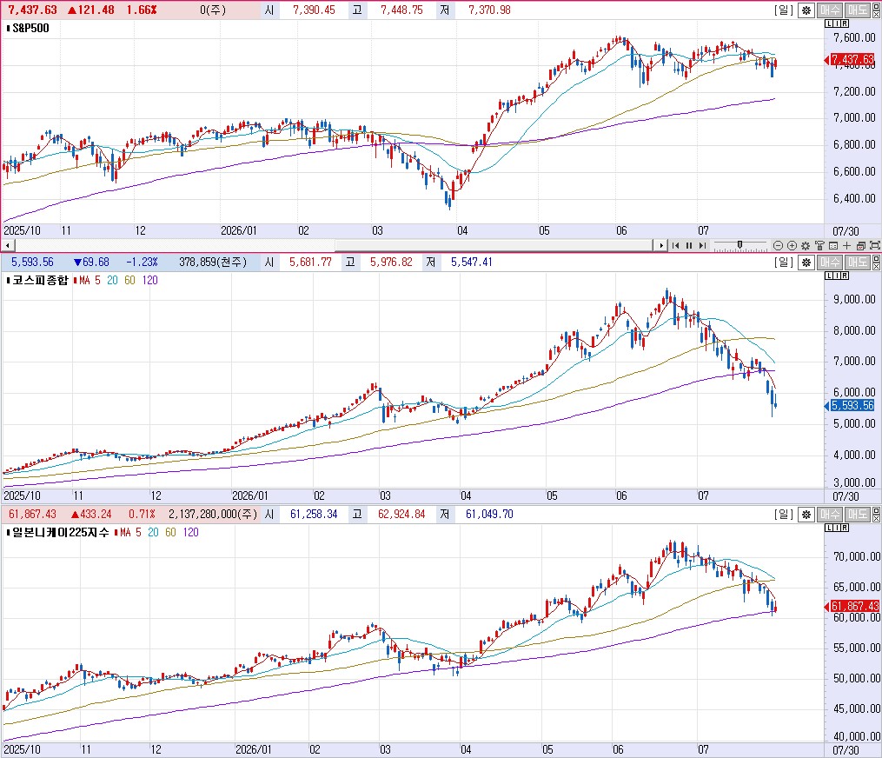Click [일] period label in Nikkei header
882x758 pixels.
pos(784,515)
